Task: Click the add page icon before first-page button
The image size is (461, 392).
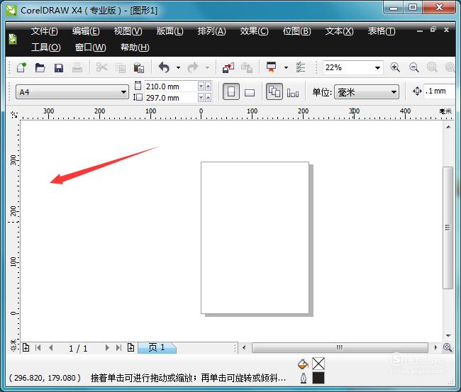Action: point(26,348)
